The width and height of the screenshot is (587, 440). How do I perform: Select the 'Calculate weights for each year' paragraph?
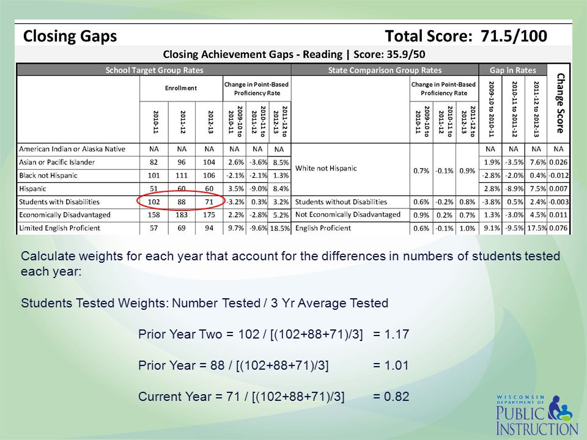290,264
